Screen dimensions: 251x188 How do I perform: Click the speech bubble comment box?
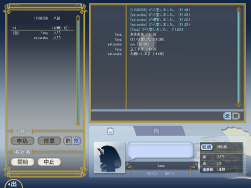tap(160, 150)
